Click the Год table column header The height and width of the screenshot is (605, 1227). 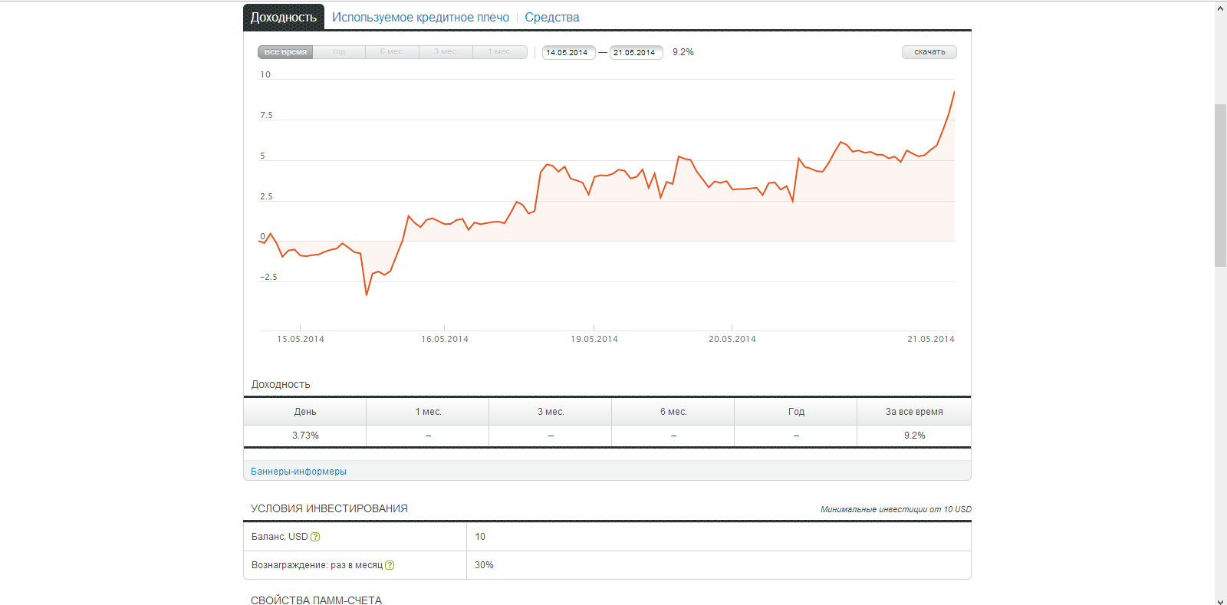(796, 412)
